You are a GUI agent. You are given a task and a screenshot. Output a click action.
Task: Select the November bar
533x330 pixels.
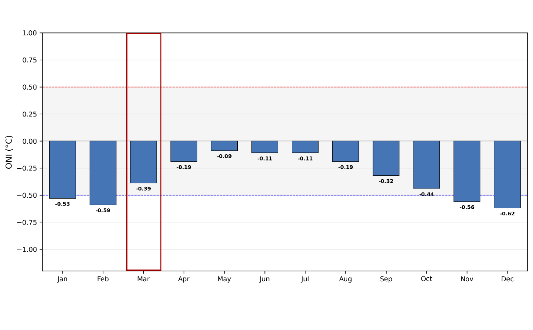(x=467, y=171)
